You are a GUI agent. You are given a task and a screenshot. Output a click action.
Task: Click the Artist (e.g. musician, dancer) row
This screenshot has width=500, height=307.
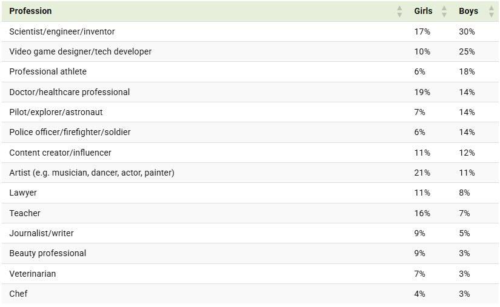[x=92, y=173]
